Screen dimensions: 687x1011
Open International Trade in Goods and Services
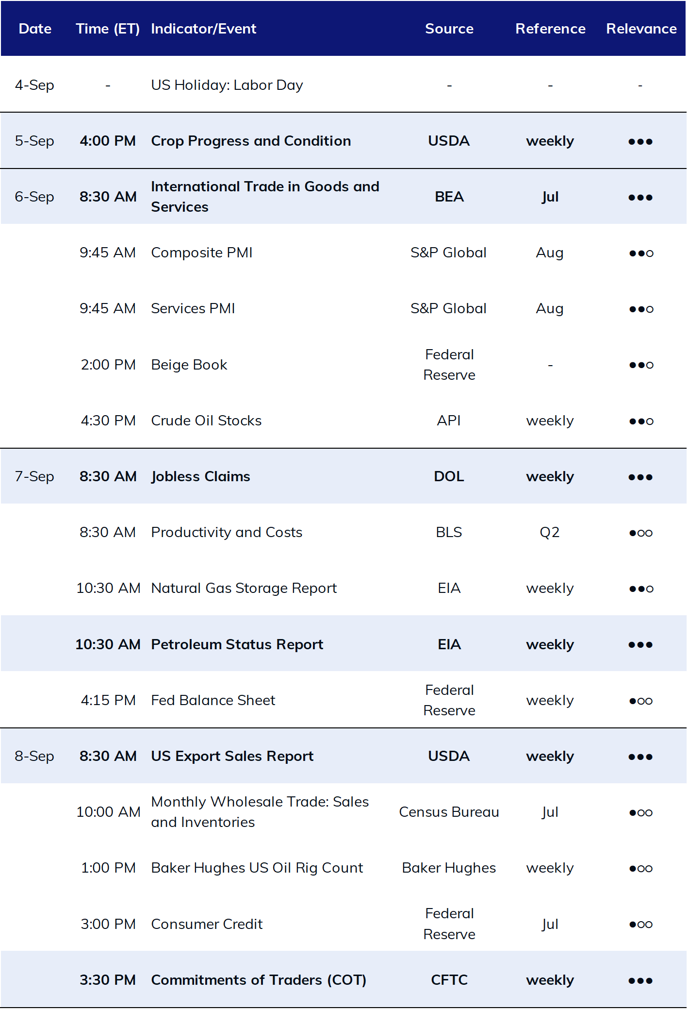coord(265,197)
